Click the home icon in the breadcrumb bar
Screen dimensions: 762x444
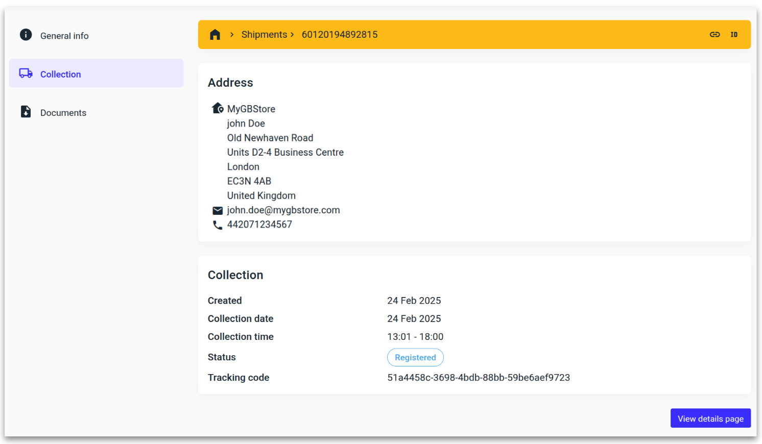(215, 34)
